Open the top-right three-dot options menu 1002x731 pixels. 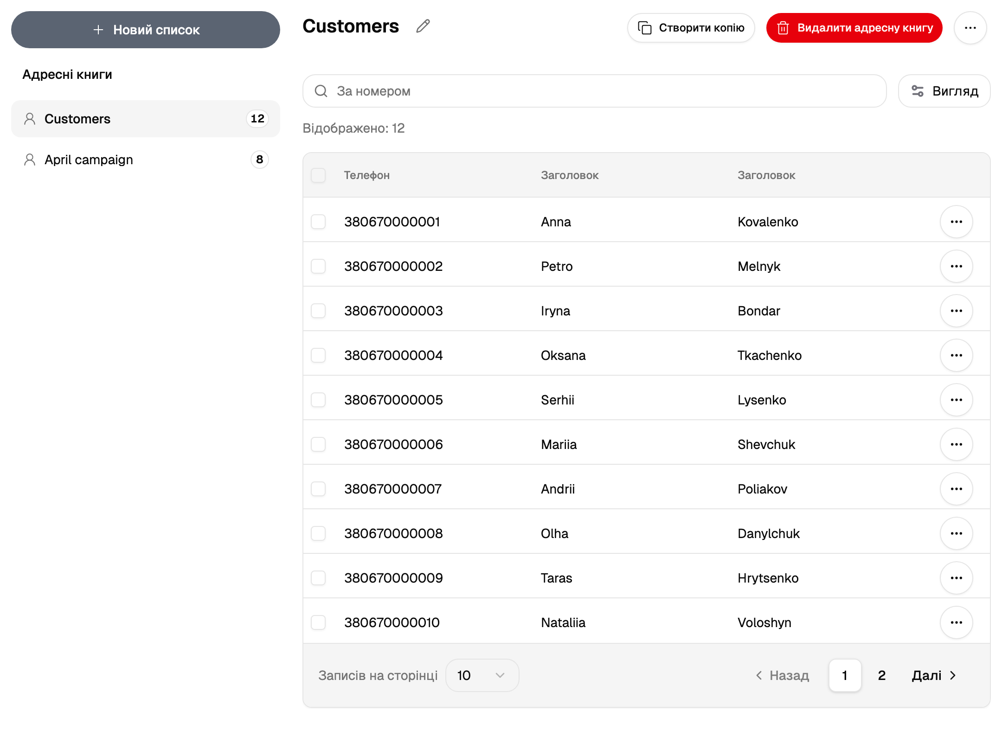pos(970,28)
